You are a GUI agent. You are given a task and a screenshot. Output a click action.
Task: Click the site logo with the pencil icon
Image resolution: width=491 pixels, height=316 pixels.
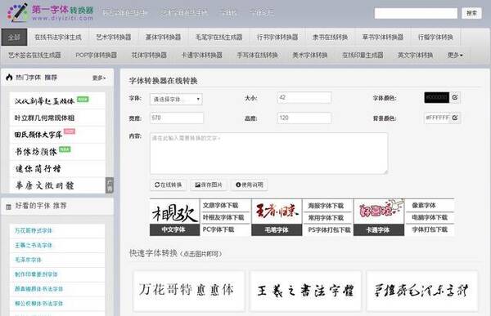50,12
